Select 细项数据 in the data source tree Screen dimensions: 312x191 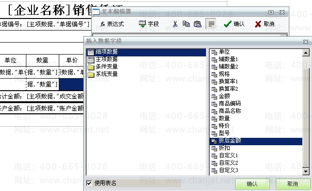click(106, 52)
